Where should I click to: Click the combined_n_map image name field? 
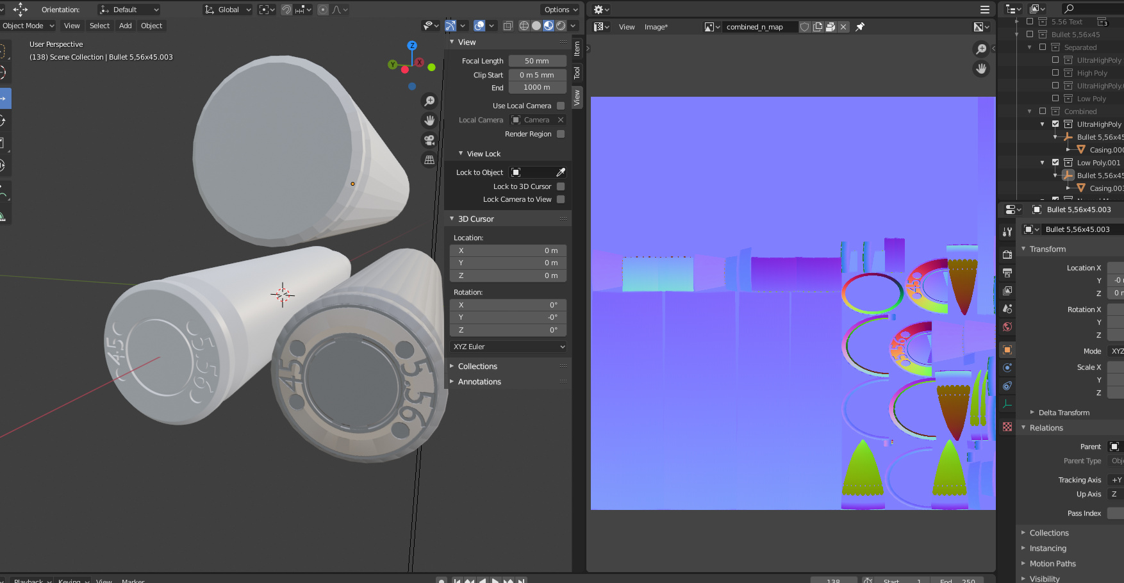760,27
